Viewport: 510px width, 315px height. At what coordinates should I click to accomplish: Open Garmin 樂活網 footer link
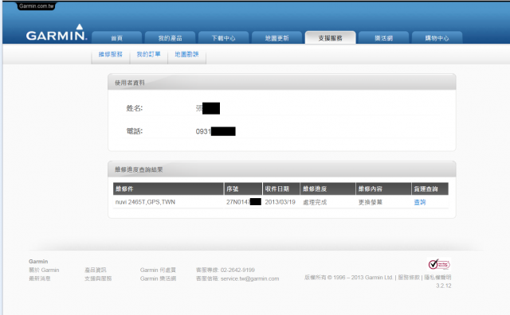coord(158,278)
